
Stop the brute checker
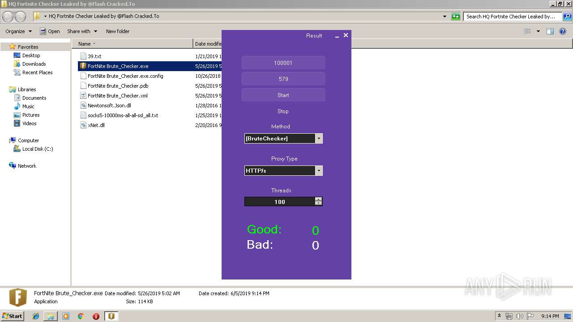coord(283,111)
